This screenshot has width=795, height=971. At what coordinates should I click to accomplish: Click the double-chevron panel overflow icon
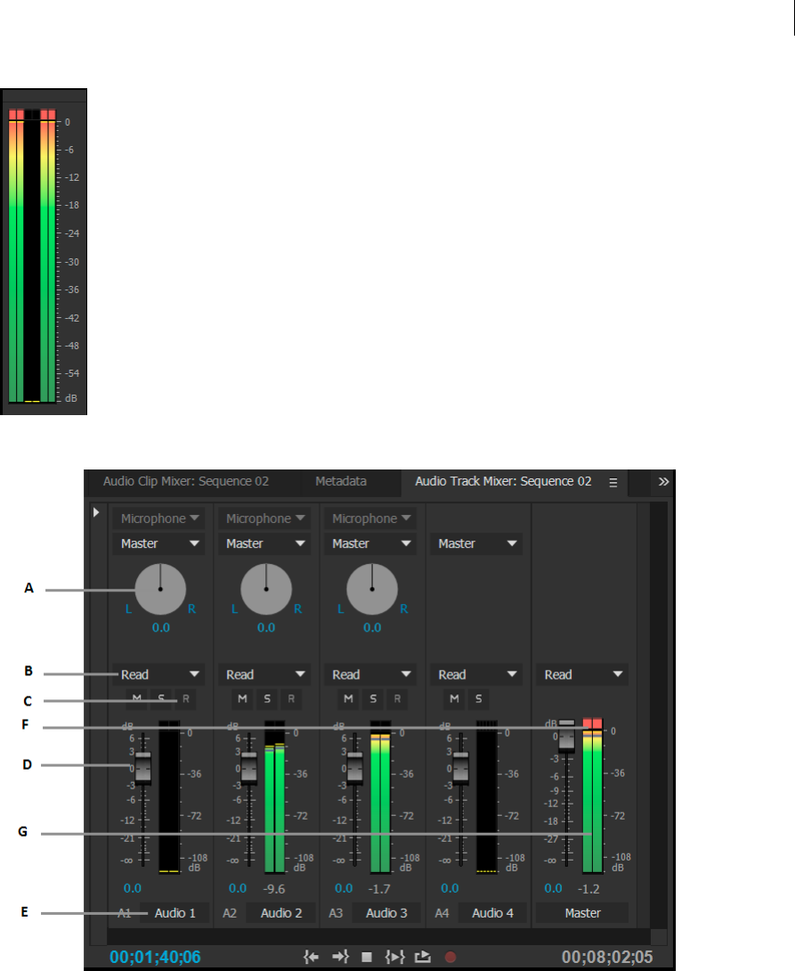[663, 482]
